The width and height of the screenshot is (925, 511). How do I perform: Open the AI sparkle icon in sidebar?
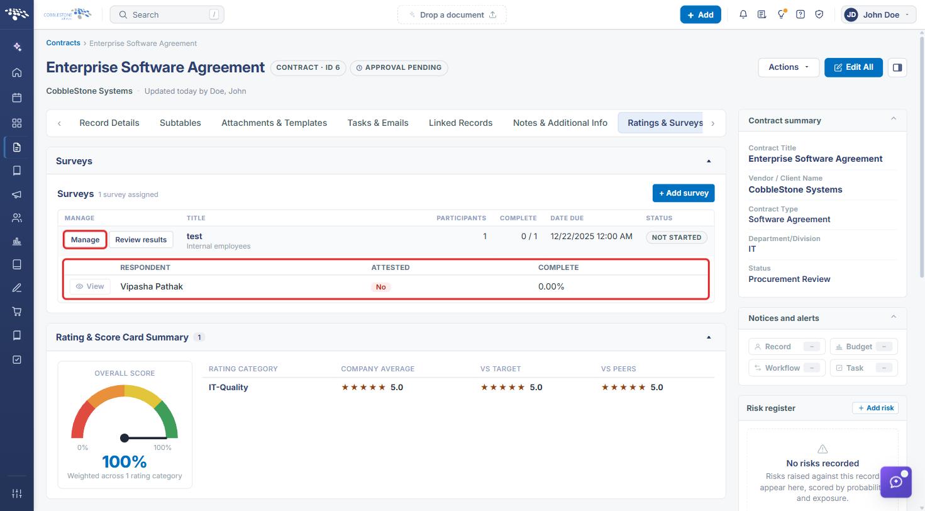point(17,47)
